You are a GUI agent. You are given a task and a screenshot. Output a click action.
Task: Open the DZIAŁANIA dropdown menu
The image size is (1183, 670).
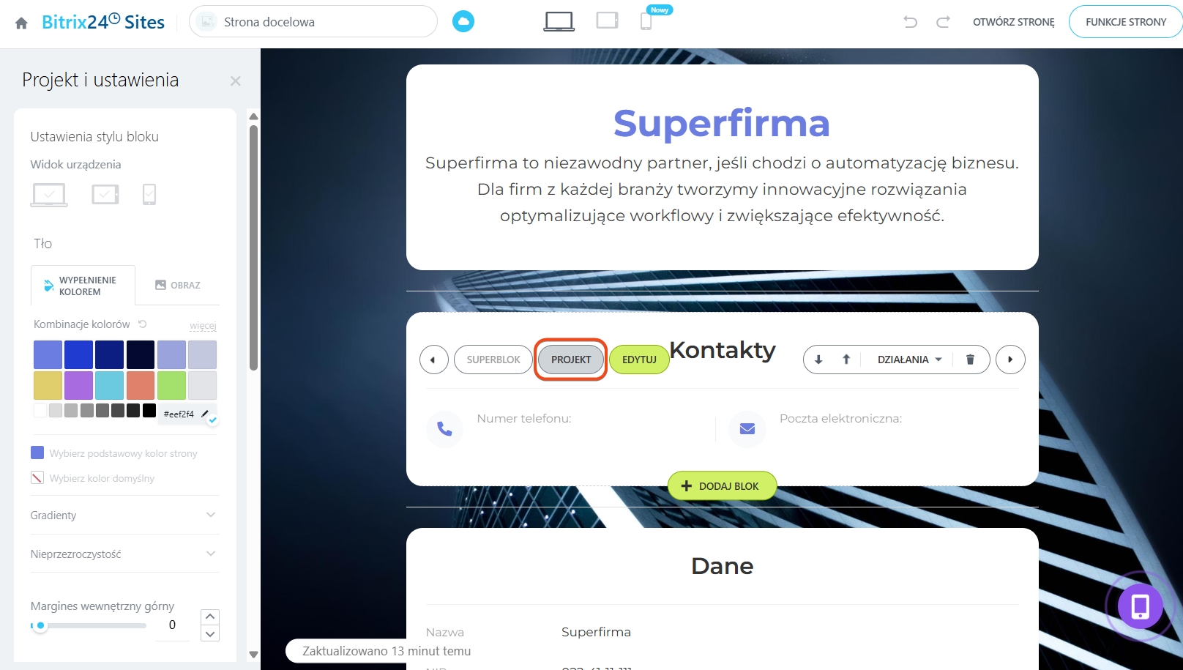pyautogui.click(x=910, y=360)
